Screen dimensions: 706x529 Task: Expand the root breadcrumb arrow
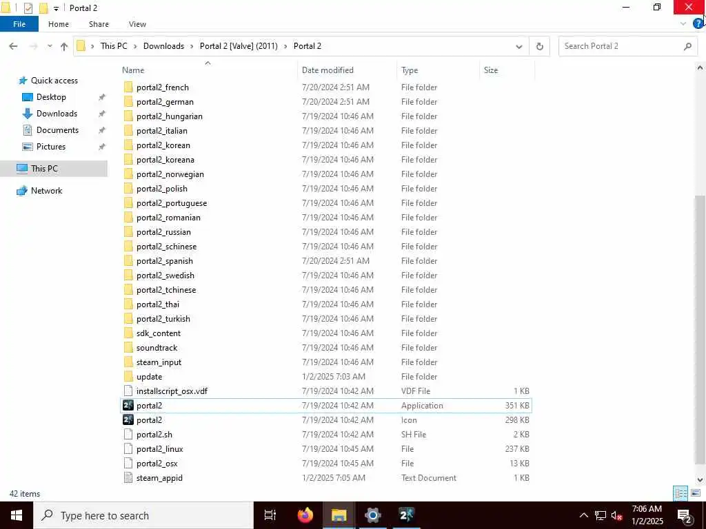93,46
